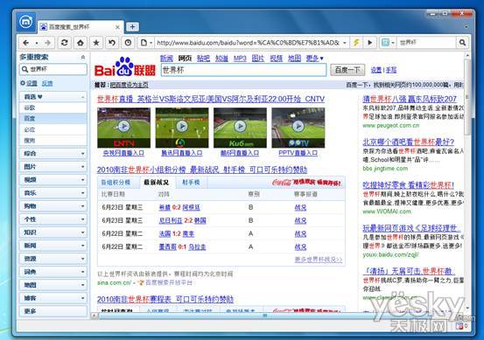
Task: Toggle the lightning speed-mode icon
Action: 356,43
